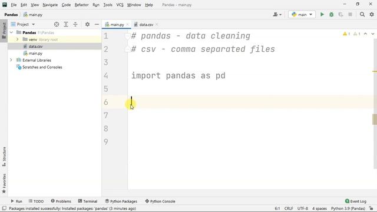Open the Event Log
The image size is (377, 212).
(x=356, y=201)
